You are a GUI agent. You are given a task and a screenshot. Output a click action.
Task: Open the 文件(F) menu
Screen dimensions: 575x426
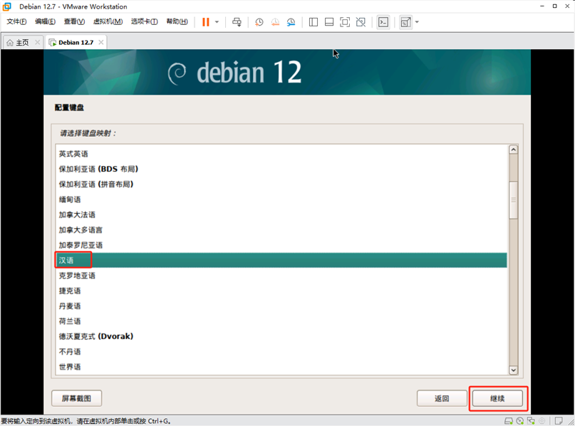click(16, 21)
